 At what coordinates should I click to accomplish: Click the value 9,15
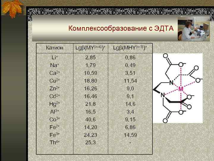click(130, 120)
